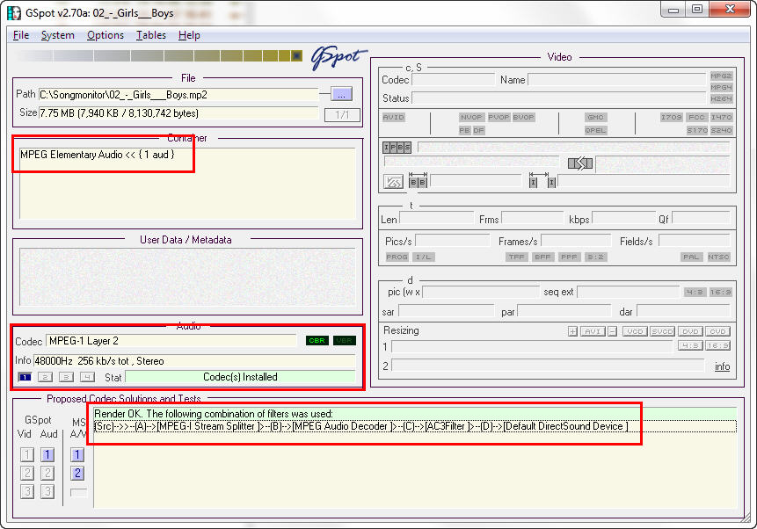The height and width of the screenshot is (529, 757).
Task: Click the info link in Resizing section
Action: [722, 366]
